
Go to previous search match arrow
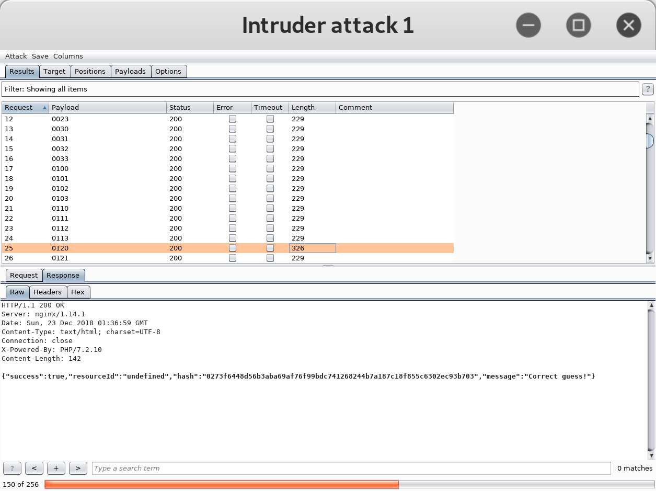(34, 468)
